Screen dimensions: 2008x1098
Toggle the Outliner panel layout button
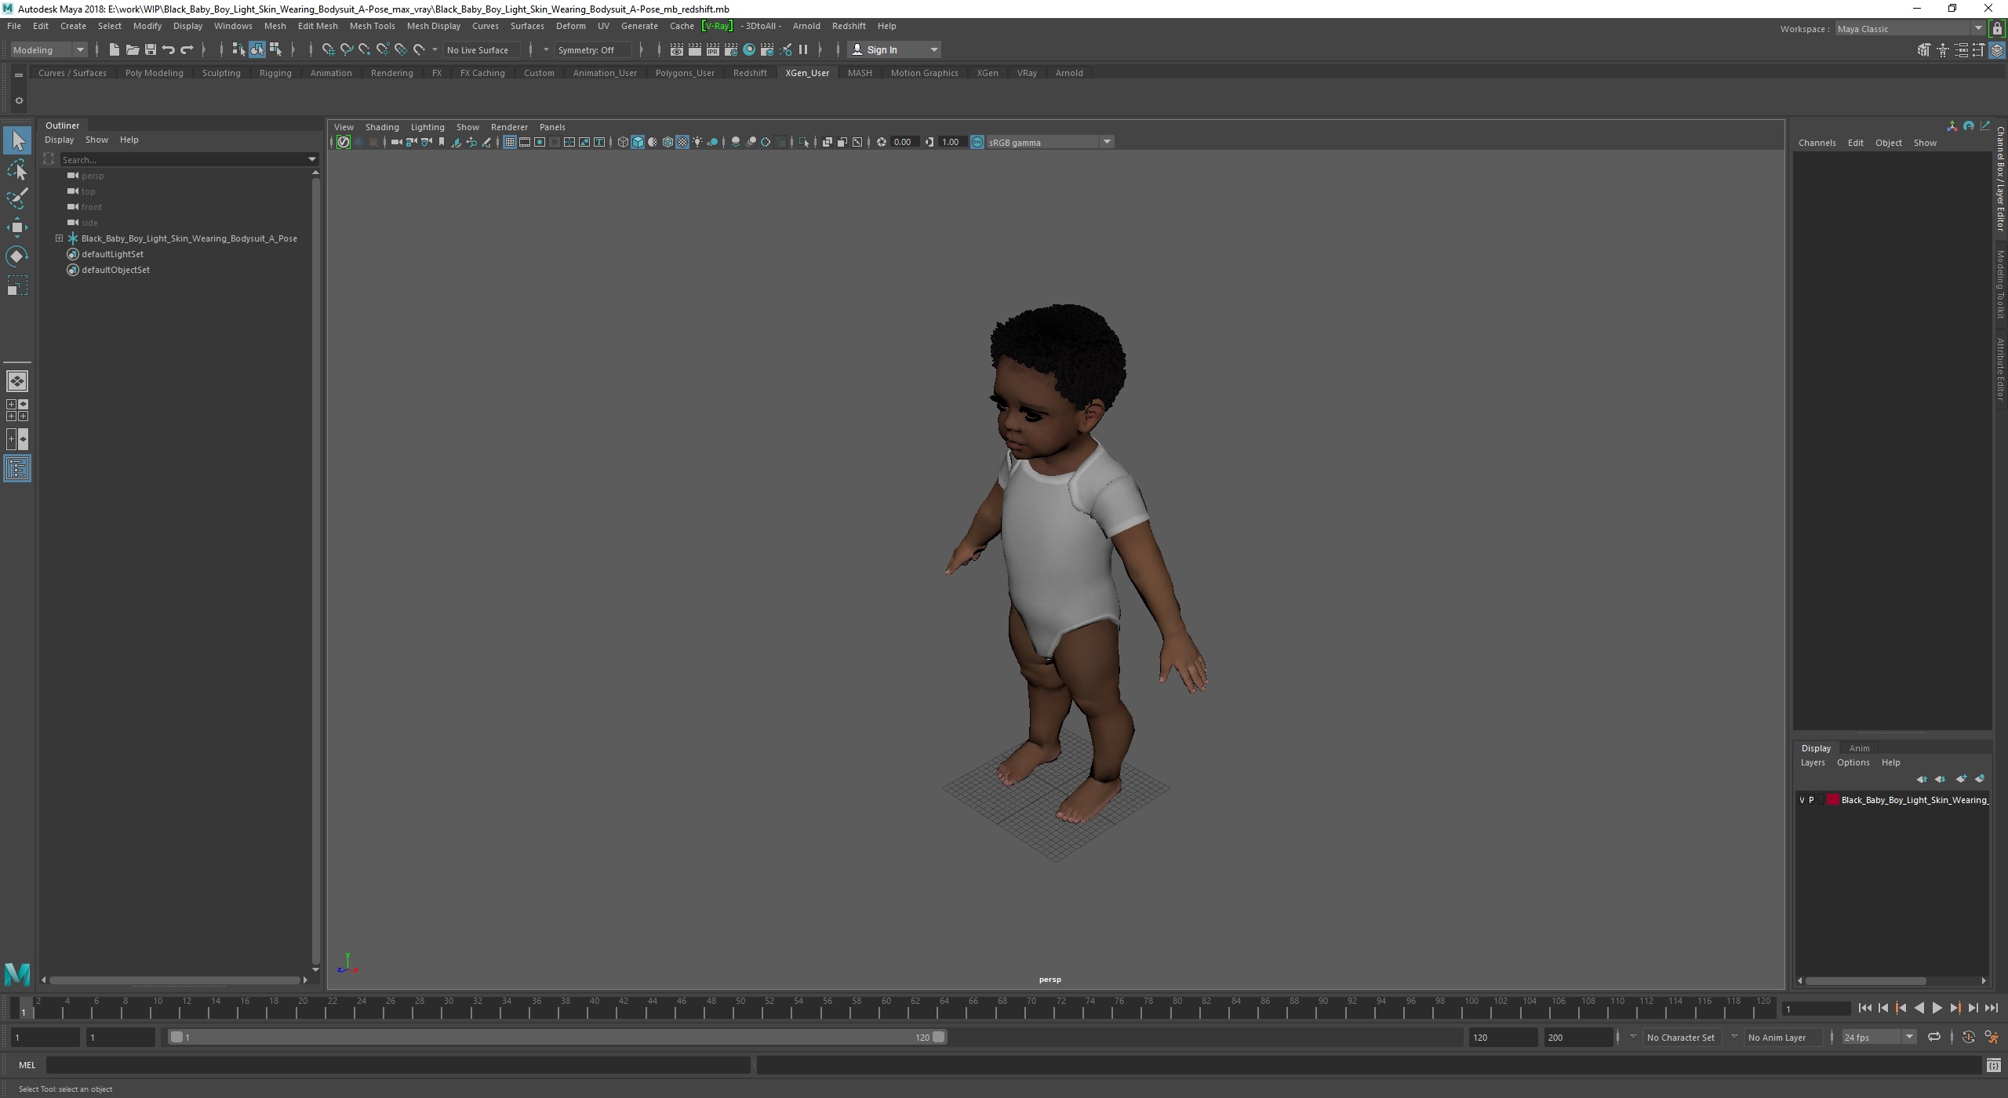click(17, 469)
